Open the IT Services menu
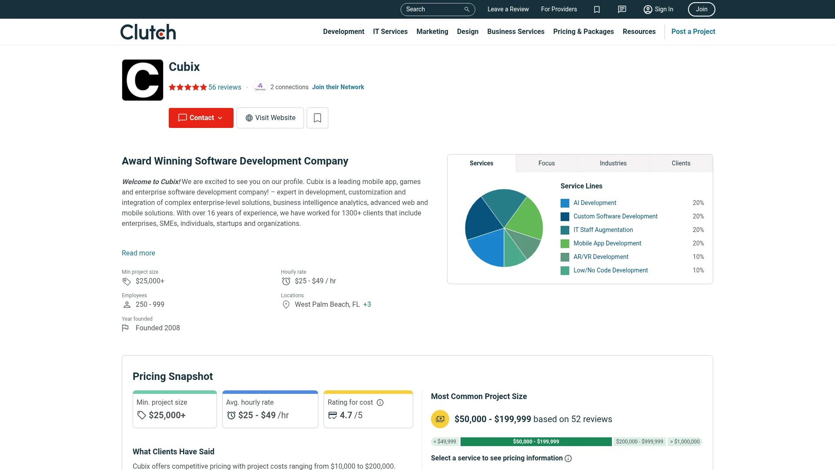The image size is (835, 470). pyautogui.click(x=390, y=32)
